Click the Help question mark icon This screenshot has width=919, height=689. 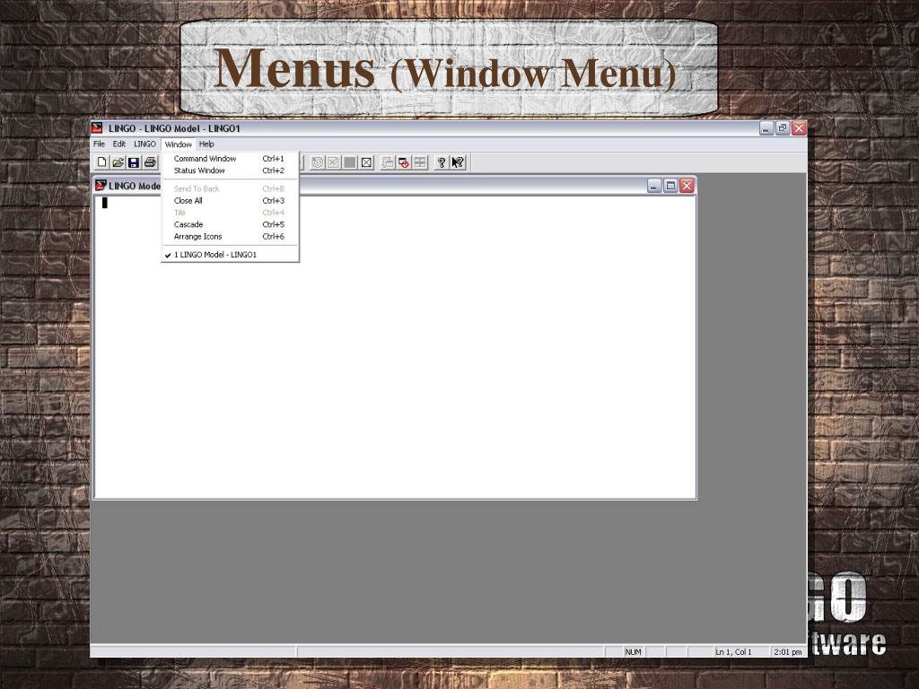tap(442, 162)
